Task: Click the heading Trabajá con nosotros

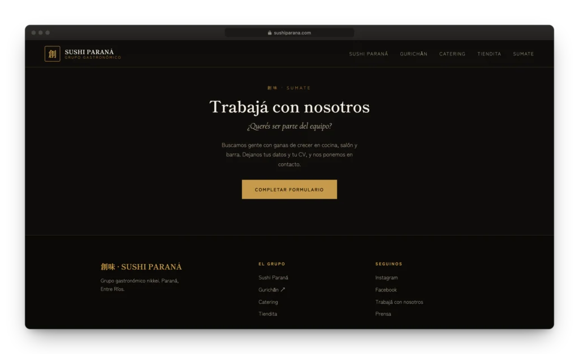Action: (289, 107)
